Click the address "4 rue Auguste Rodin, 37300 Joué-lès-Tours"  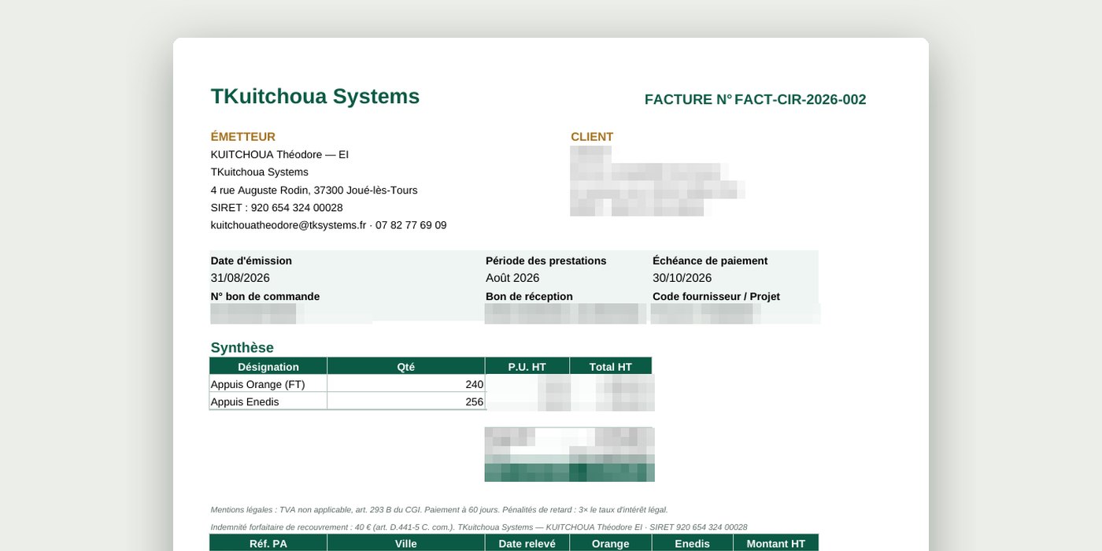tap(314, 190)
